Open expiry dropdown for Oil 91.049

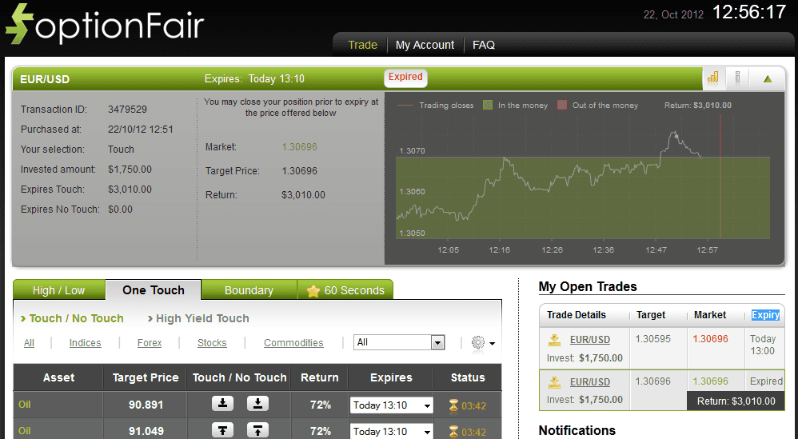click(391, 431)
